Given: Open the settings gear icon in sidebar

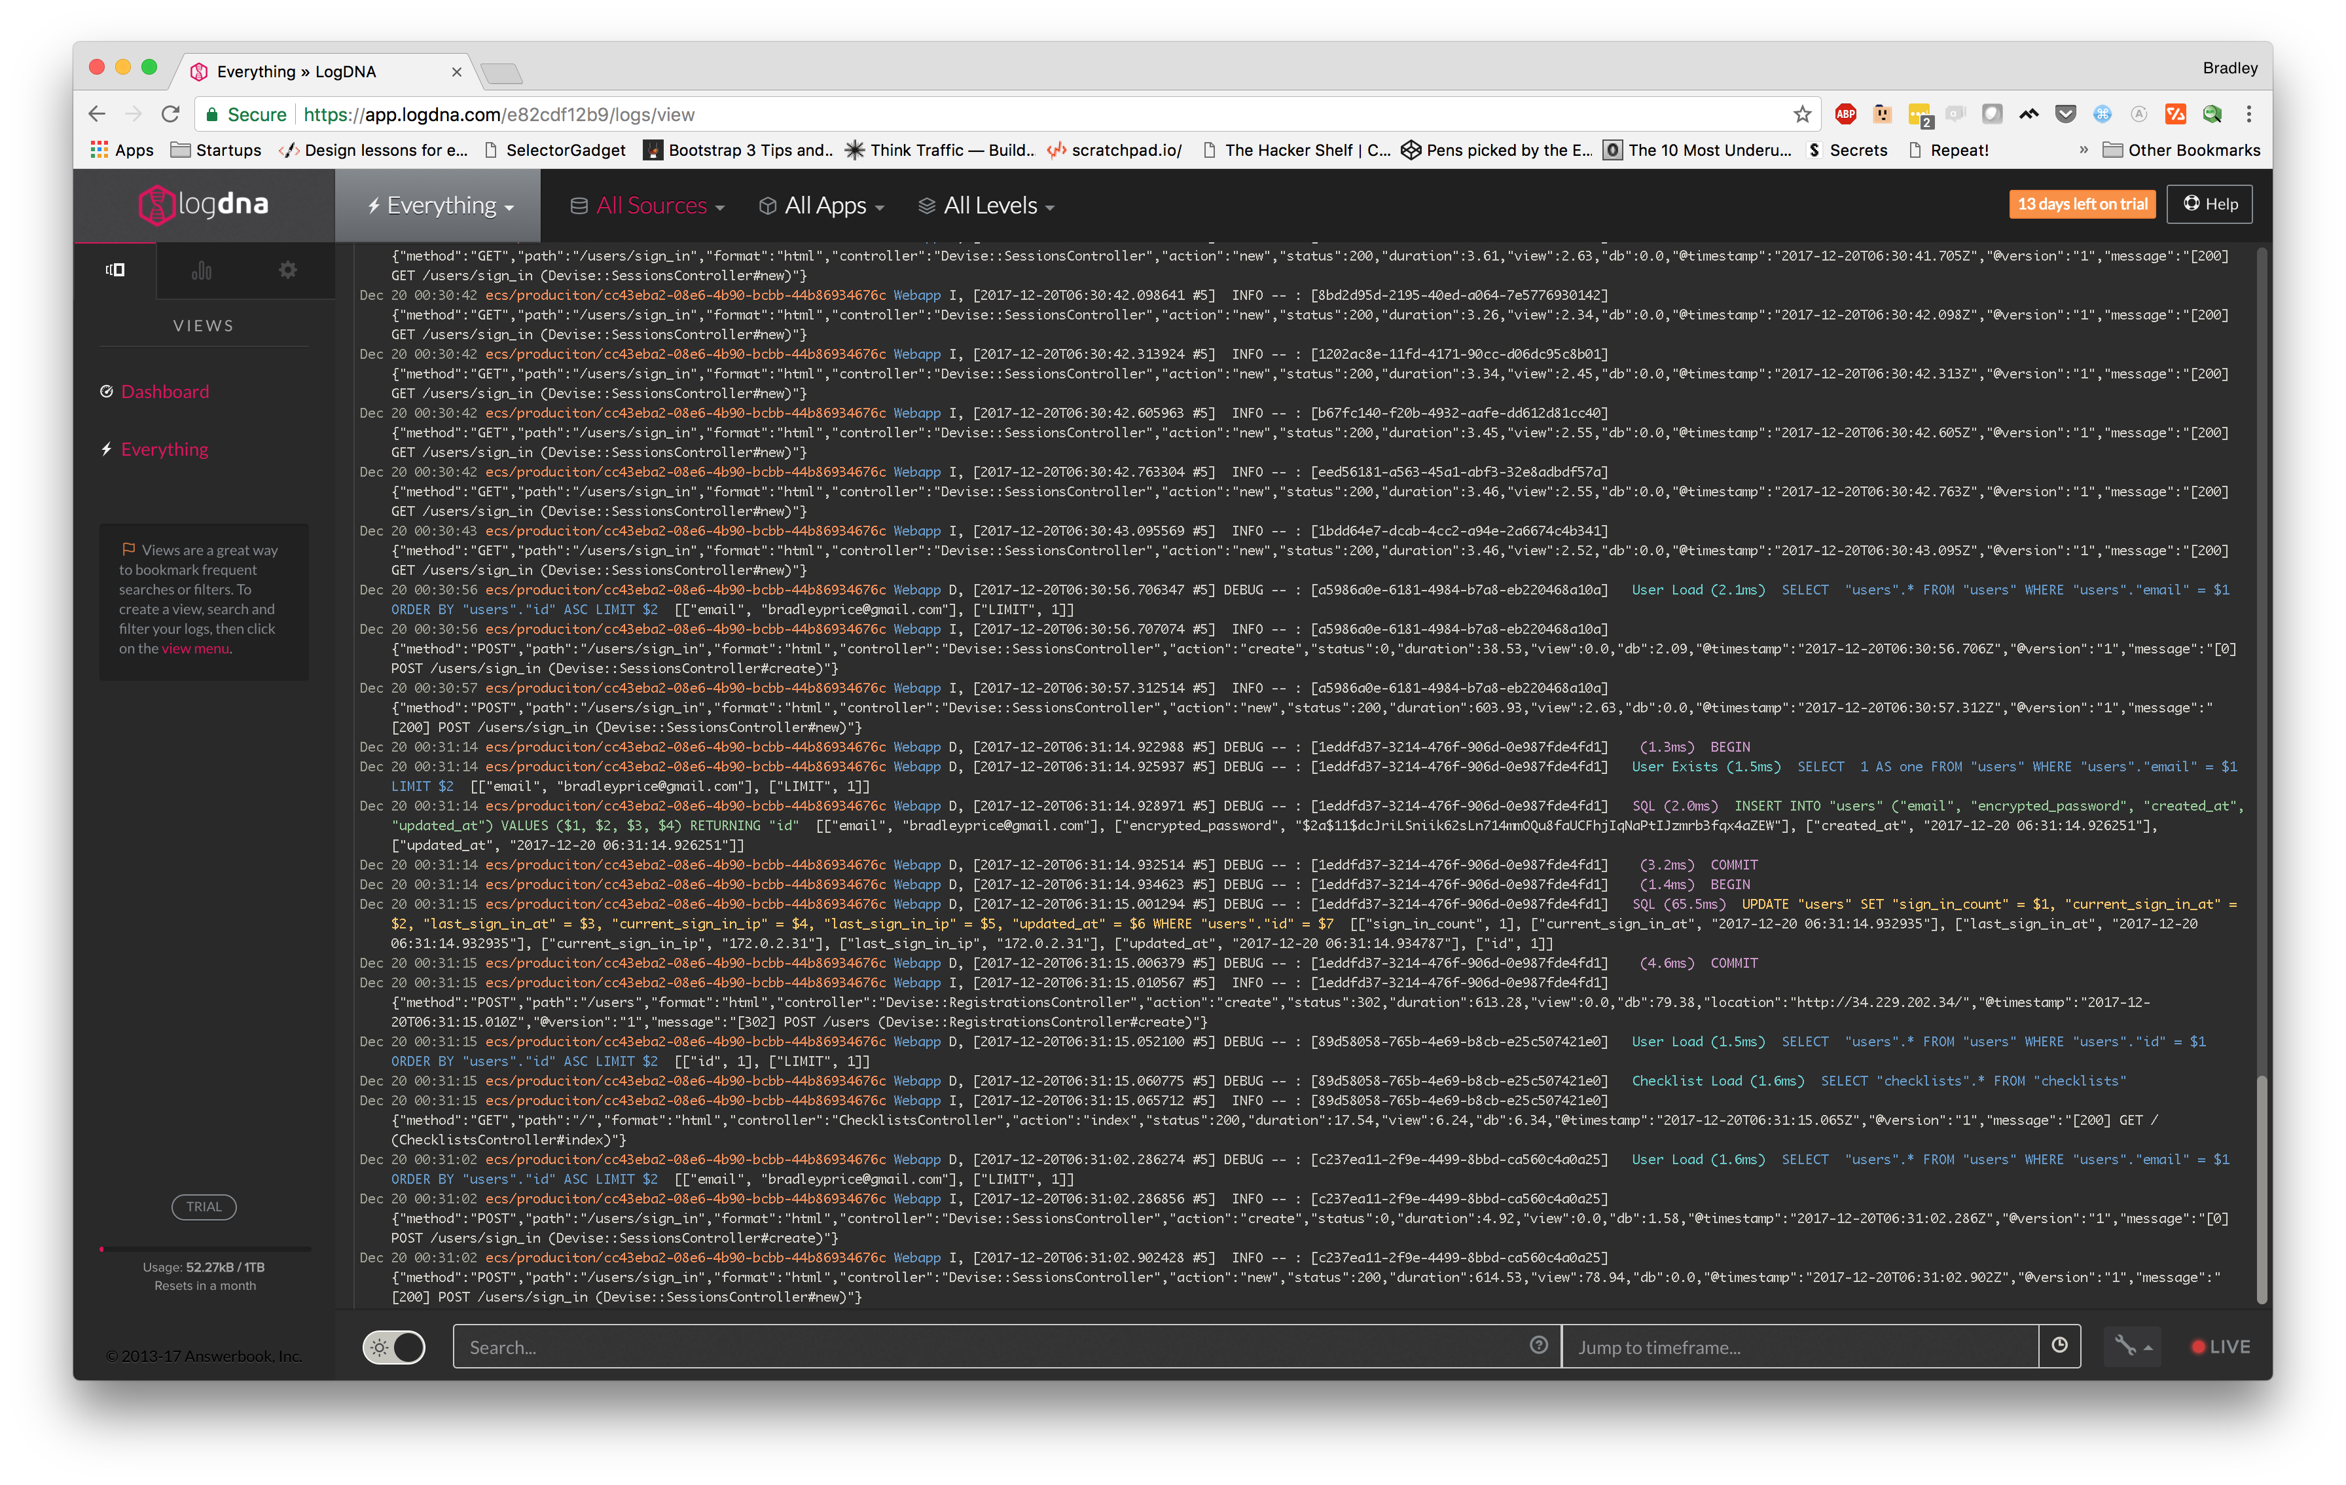Looking at the screenshot, I should [x=287, y=270].
